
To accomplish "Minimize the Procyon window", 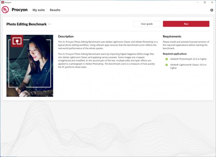I will pyautogui.click(x=198, y=2).
